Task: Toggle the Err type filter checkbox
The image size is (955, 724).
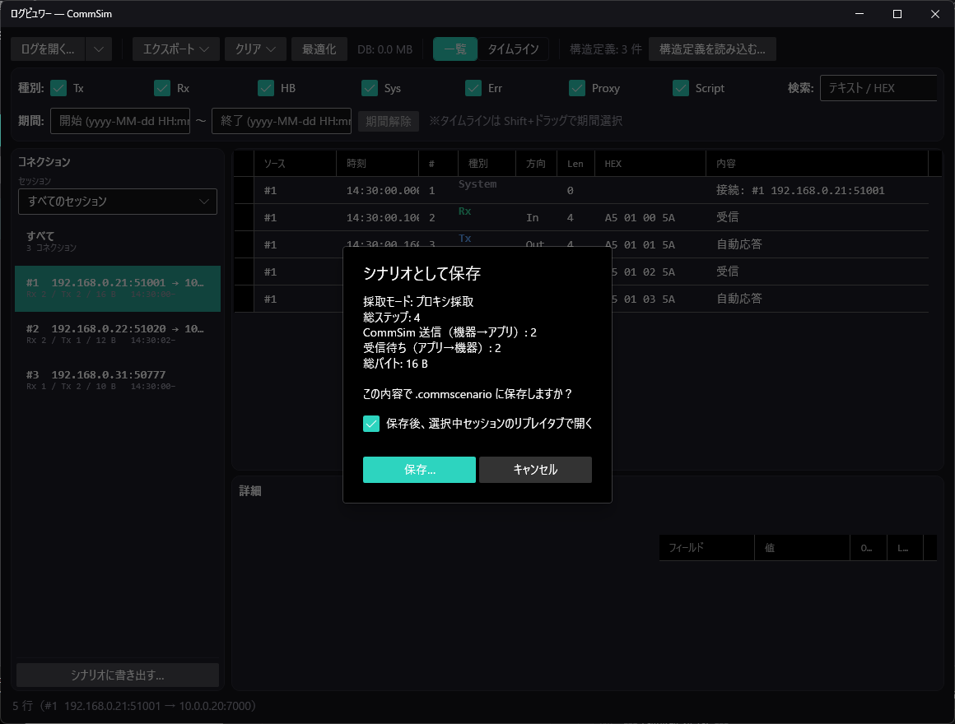Action: (473, 88)
